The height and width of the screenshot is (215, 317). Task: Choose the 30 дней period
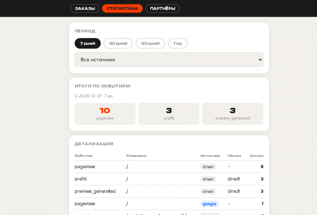(x=118, y=43)
